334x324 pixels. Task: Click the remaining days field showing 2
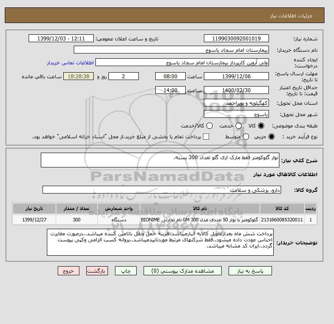click(124, 76)
